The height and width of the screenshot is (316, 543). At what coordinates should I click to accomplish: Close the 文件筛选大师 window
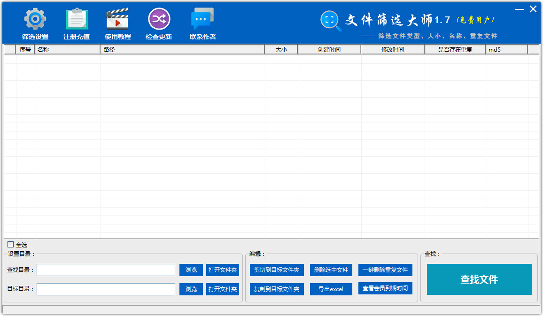pyautogui.click(x=533, y=9)
